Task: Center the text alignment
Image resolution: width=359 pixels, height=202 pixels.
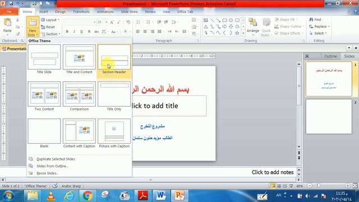Action: [x=145, y=31]
